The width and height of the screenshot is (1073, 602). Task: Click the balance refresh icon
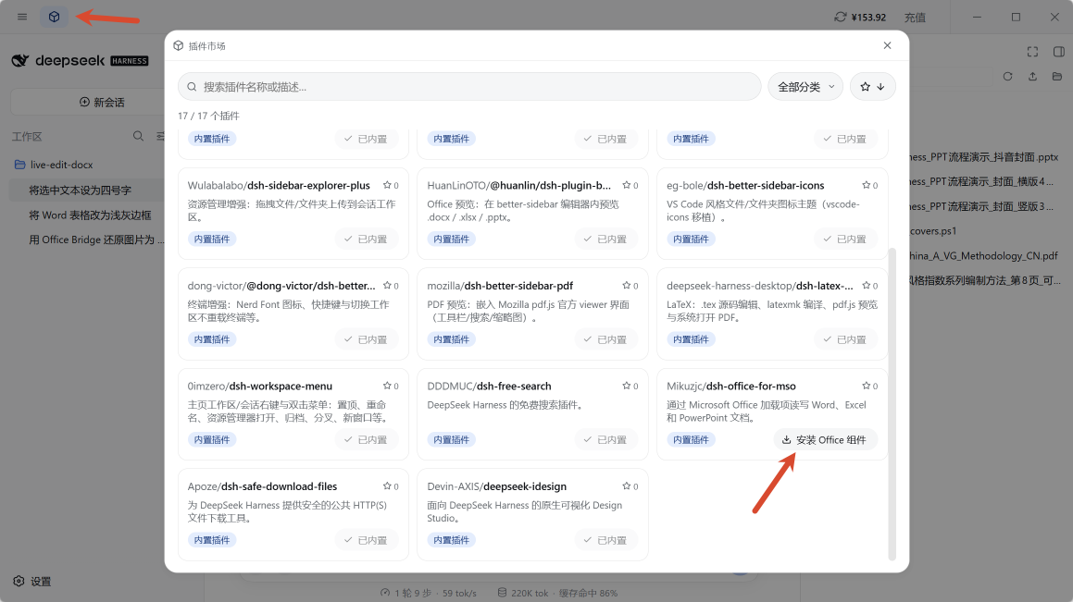click(840, 17)
